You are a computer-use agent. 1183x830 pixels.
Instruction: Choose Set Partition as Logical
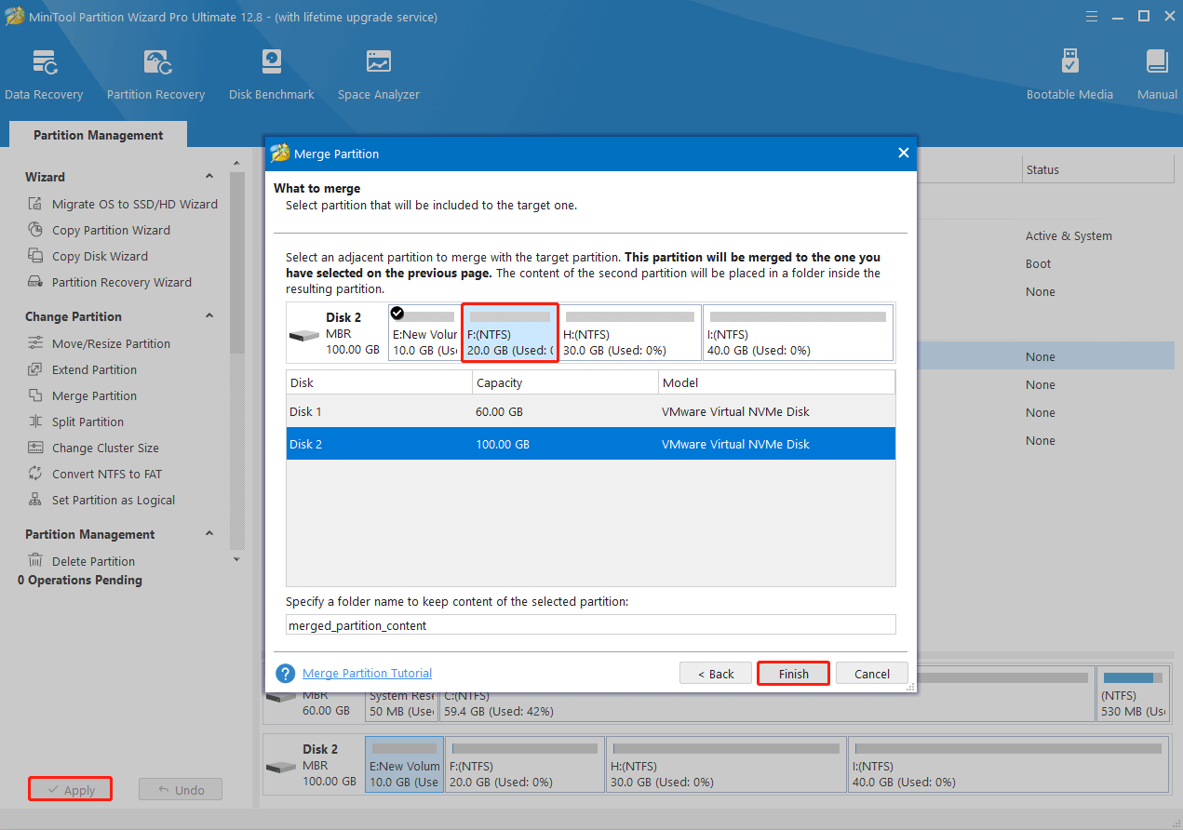coord(101,500)
